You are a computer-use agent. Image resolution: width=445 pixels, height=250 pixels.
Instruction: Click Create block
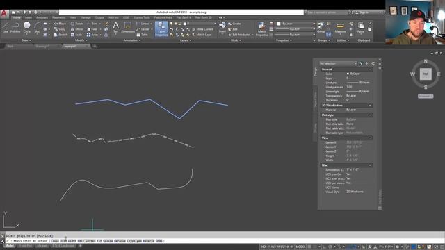(x=234, y=24)
